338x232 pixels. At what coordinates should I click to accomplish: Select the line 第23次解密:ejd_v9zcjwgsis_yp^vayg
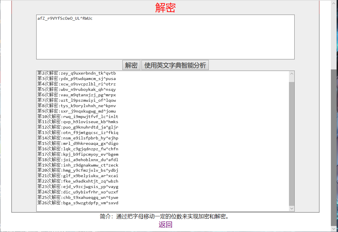click(78, 187)
